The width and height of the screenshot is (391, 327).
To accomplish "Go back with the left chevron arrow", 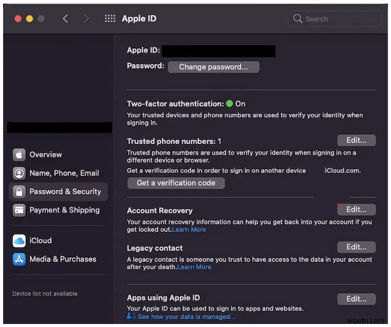I will tap(66, 19).
